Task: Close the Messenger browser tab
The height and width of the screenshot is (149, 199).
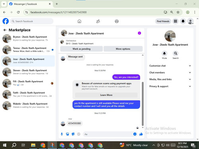Action: (x=50, y=4)
